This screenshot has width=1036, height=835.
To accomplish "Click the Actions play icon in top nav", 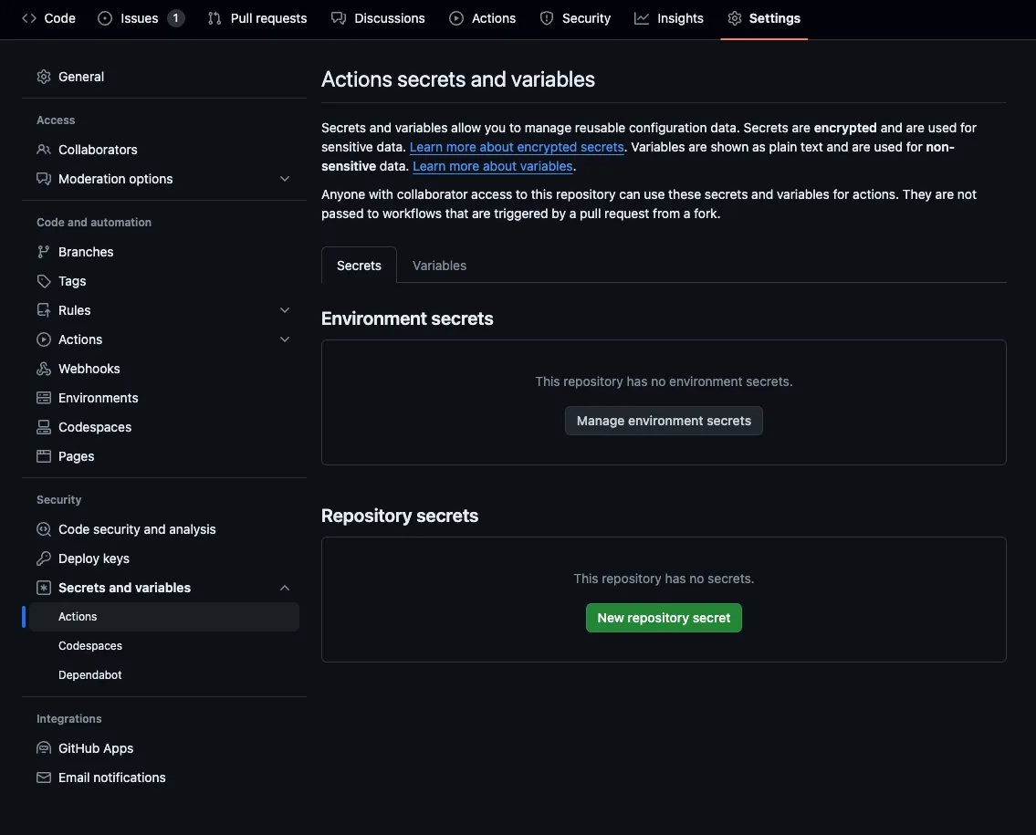I will coord(455,18).
